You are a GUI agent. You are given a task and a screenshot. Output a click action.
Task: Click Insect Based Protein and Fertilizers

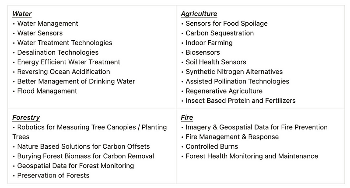(241, 101)
